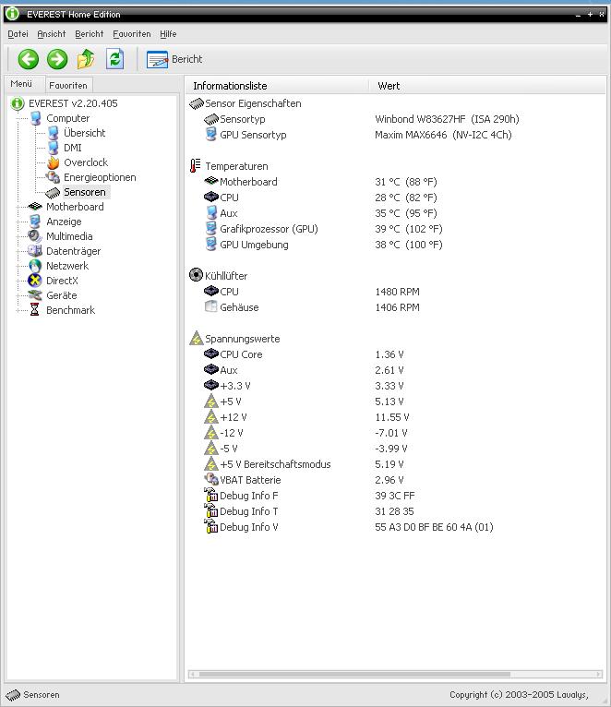Click the Netzwerk globe icon

35,266
